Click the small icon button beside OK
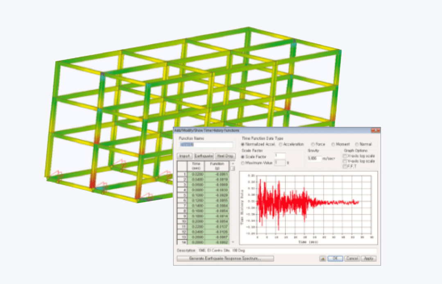The width and height of the screenshot is (442, 284). click(x=323, y=259)
